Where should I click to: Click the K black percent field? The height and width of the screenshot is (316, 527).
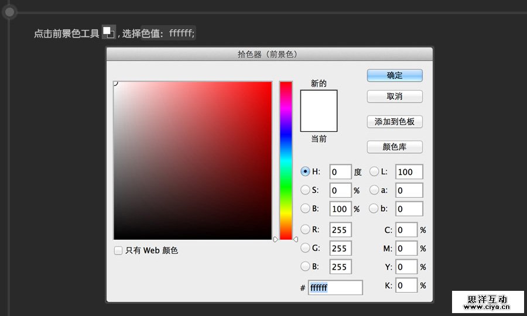(406, 285)
